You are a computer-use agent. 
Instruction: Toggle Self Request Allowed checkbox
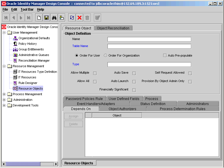(190, 73)
